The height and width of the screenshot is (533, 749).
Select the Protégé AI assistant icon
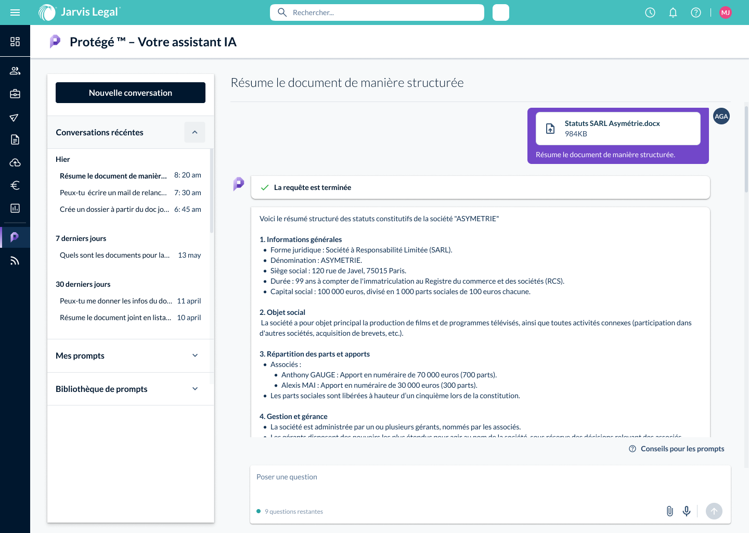click(15, 237)
